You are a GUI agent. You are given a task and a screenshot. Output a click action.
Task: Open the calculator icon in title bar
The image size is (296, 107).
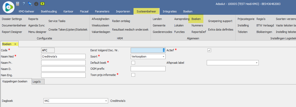point(18,4)
